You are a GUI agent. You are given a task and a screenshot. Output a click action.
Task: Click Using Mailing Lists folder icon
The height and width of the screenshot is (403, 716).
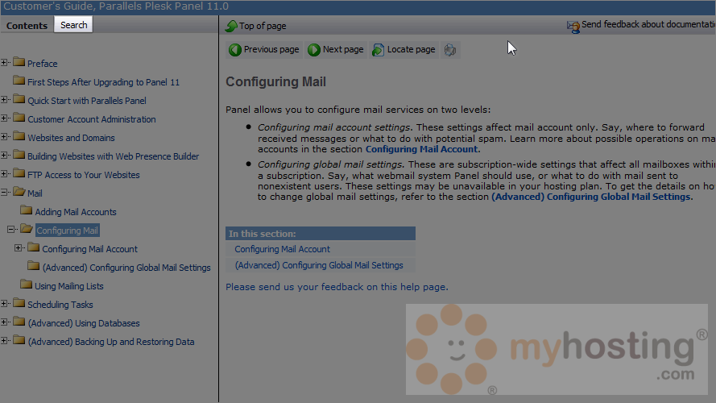[x=26, y=285]
